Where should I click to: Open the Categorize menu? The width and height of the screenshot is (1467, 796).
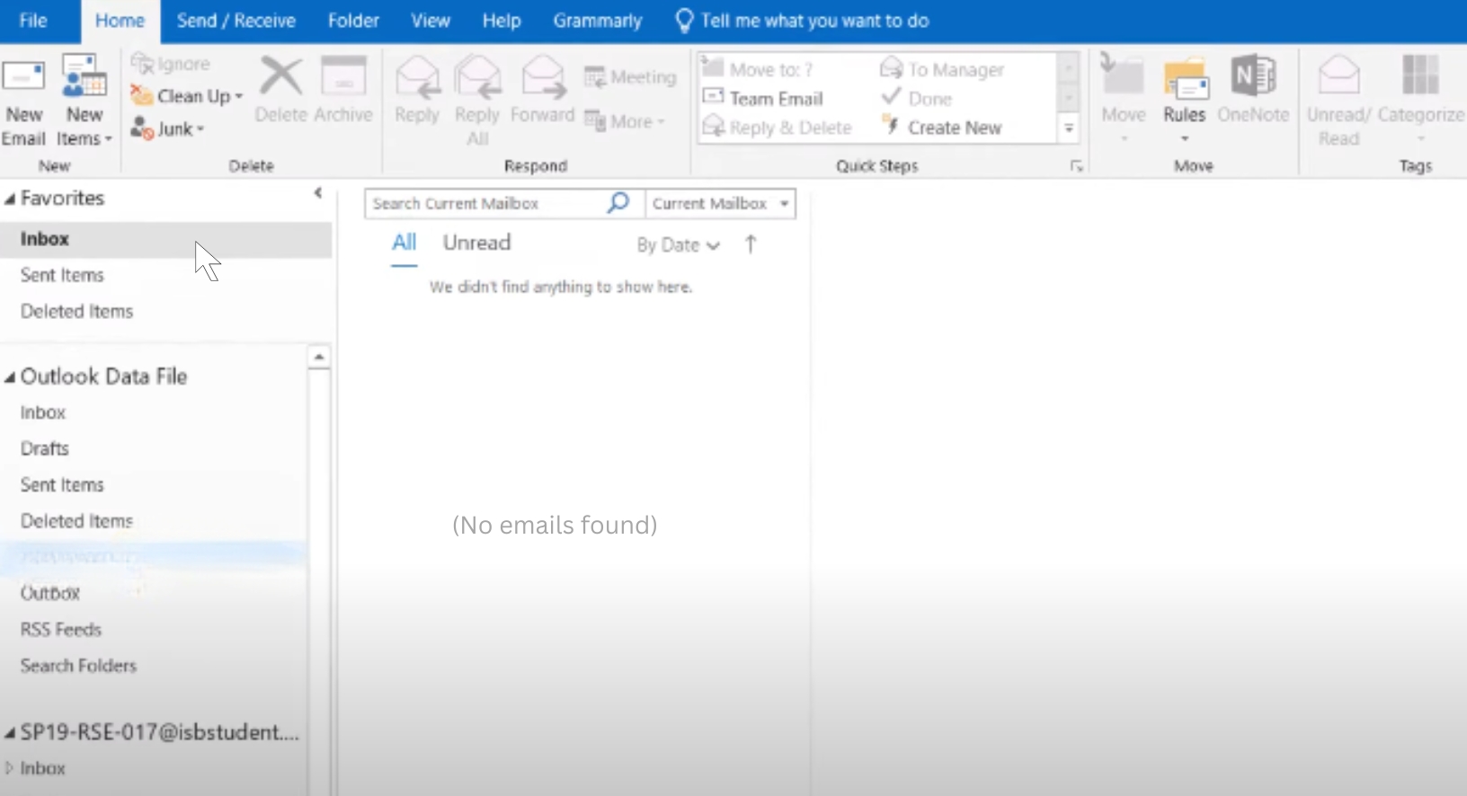pos(1420,100)
